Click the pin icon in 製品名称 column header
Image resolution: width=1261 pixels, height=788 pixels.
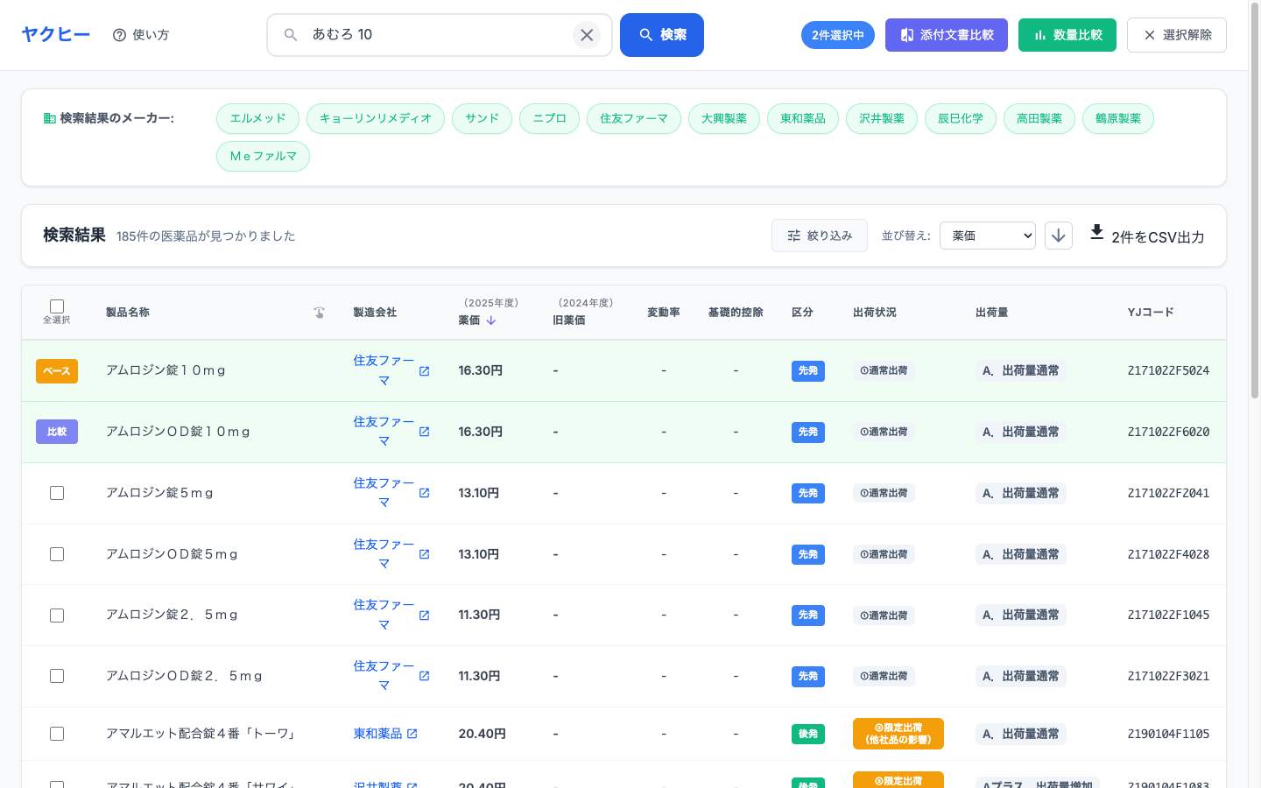coord(320,313)
